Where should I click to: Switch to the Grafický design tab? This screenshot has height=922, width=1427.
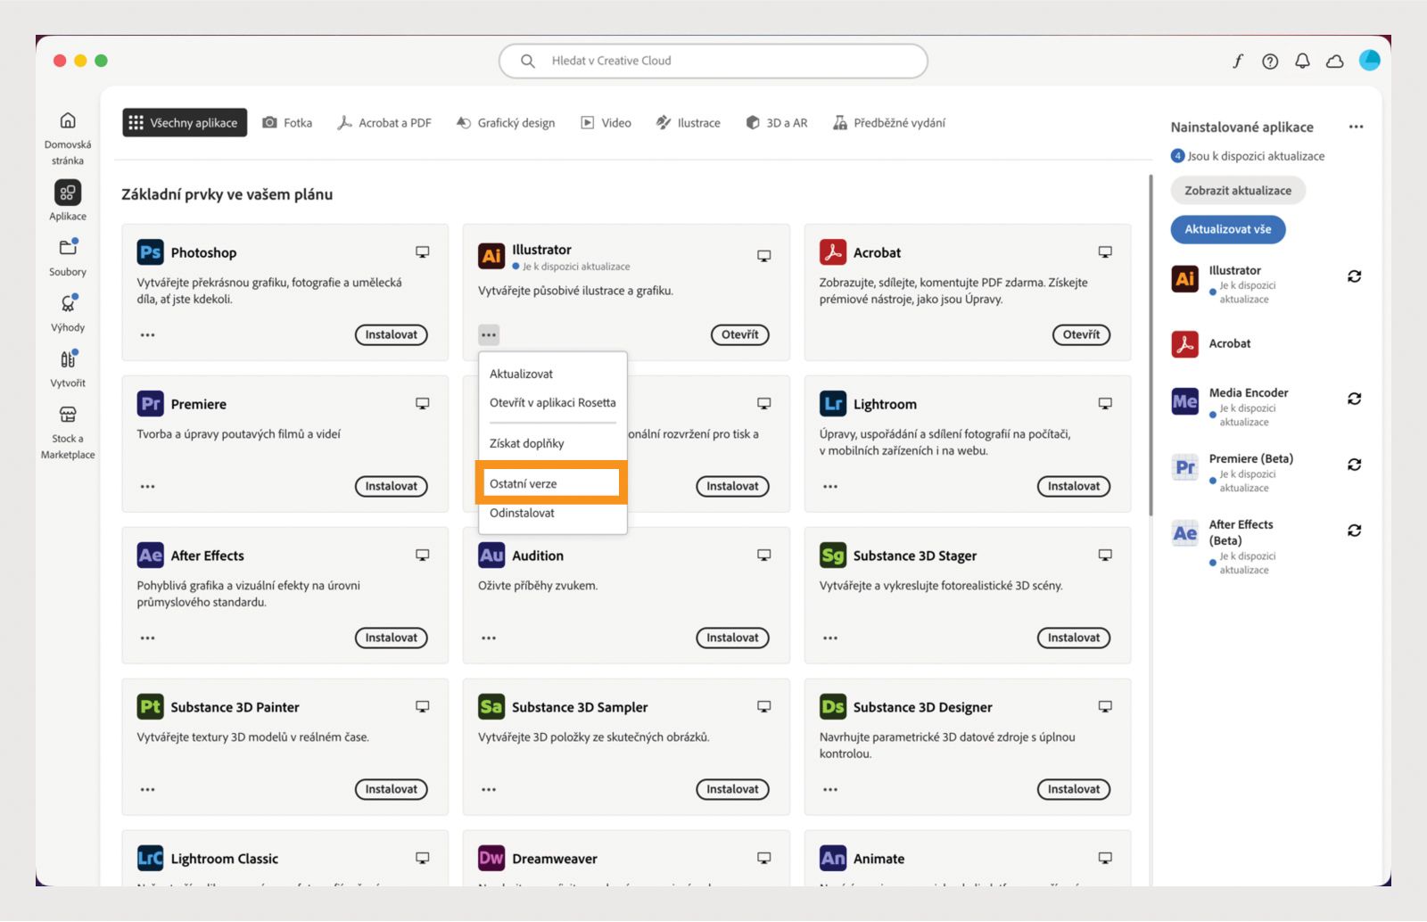[x=506, y=123]
